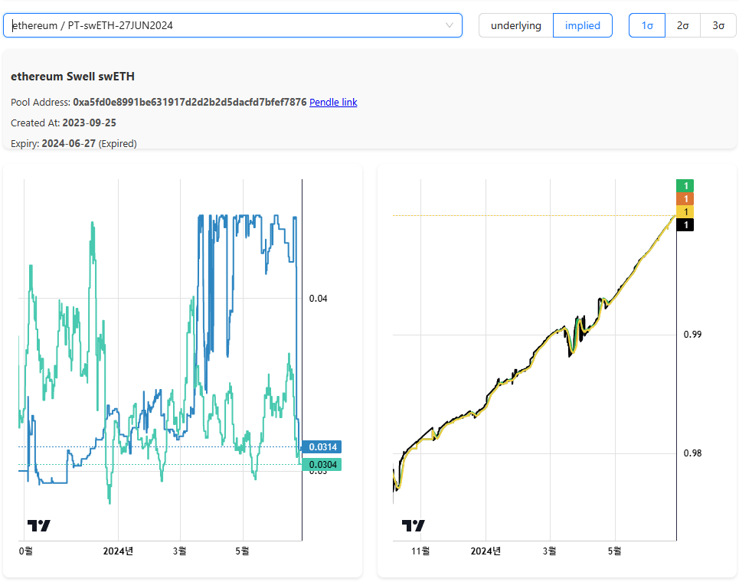Click the TradingView logo on right chart
The height and width of the screenshot is (582, 739).
414,525
